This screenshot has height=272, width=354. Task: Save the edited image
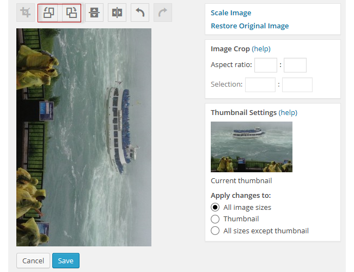click(x=66, y=261)
